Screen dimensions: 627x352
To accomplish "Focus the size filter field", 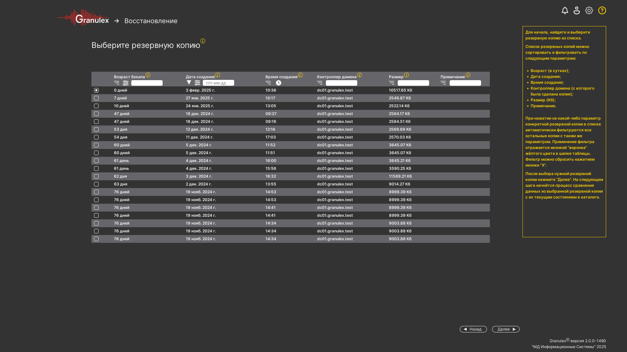I will (x=413, y=83).
